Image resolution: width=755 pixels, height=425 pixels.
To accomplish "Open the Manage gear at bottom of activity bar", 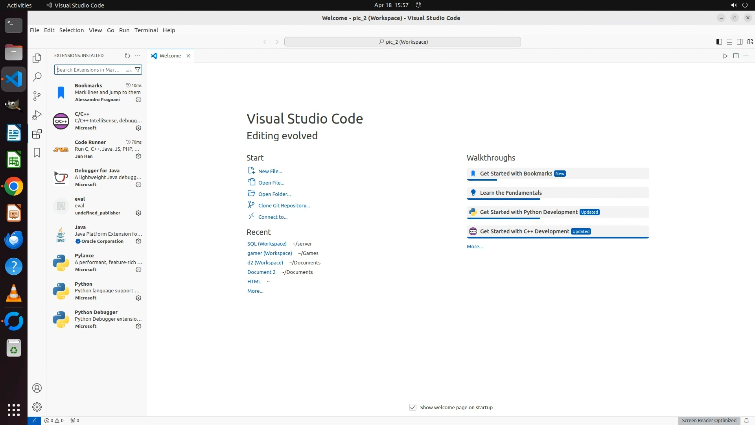I will point(37,407).
